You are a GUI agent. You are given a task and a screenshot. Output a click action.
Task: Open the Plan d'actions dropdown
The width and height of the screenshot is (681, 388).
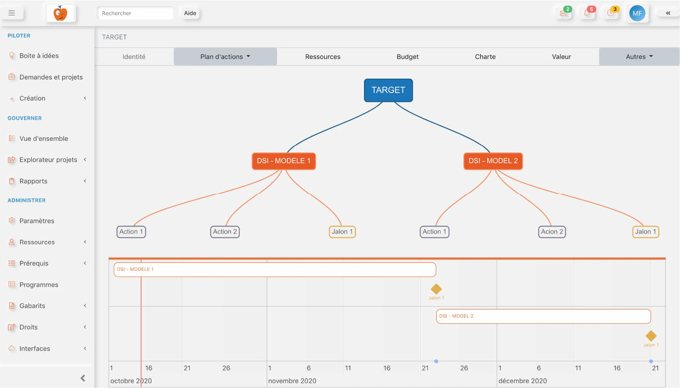click(225, 57)
